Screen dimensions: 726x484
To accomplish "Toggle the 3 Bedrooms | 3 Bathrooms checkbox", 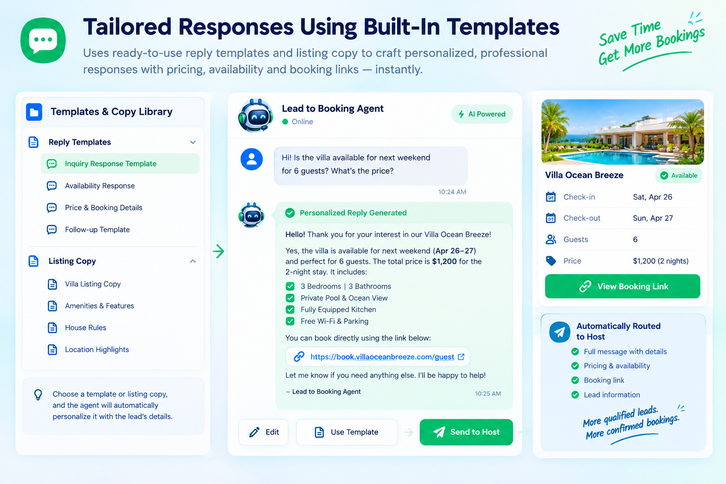I will point(290,286).
